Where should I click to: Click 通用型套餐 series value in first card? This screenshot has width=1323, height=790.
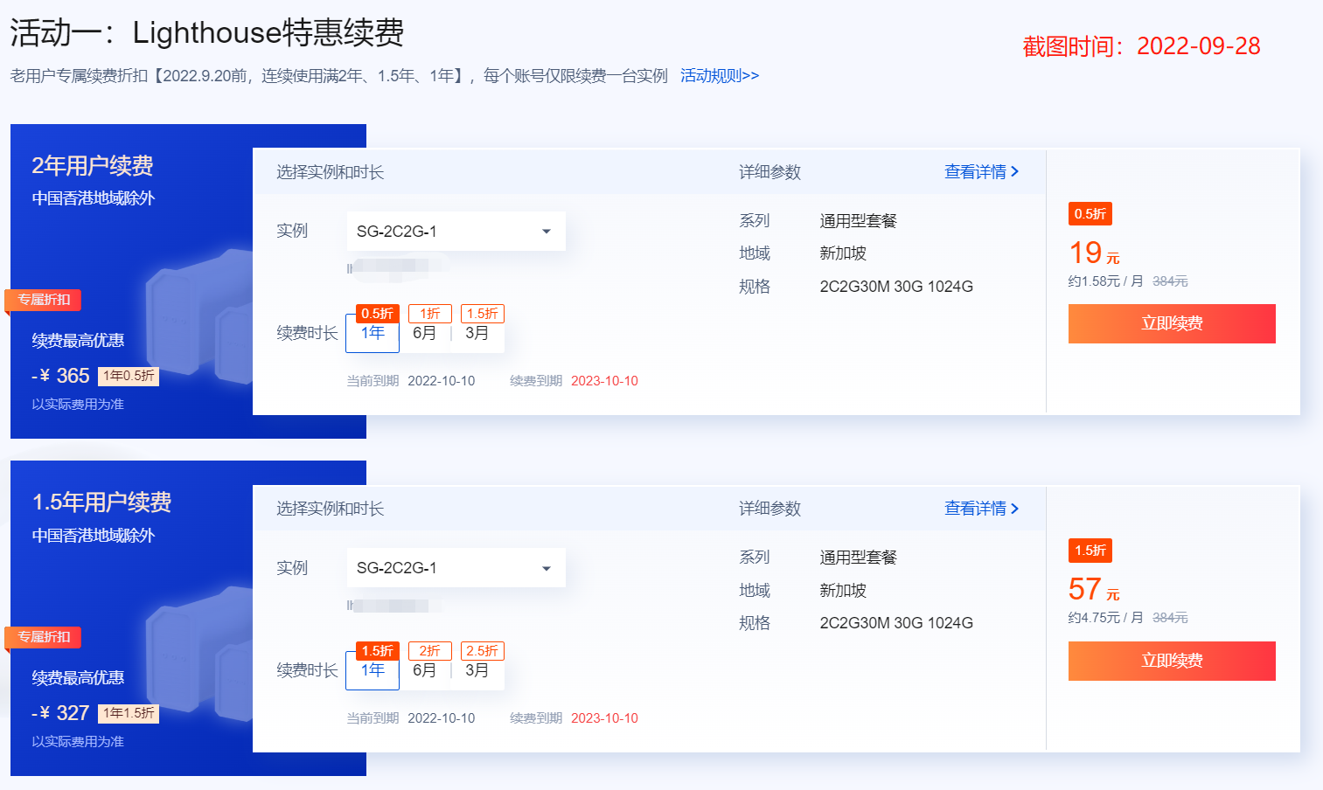coord(859,221)
